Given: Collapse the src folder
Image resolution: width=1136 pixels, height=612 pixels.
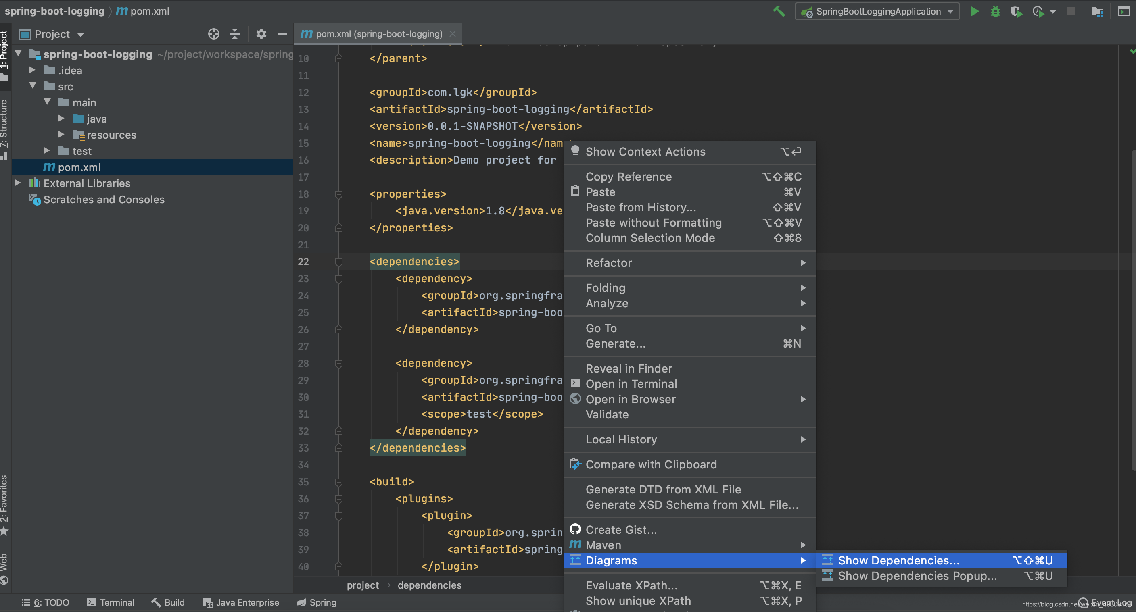Looking at the screenshot, I should click(32, 86).
